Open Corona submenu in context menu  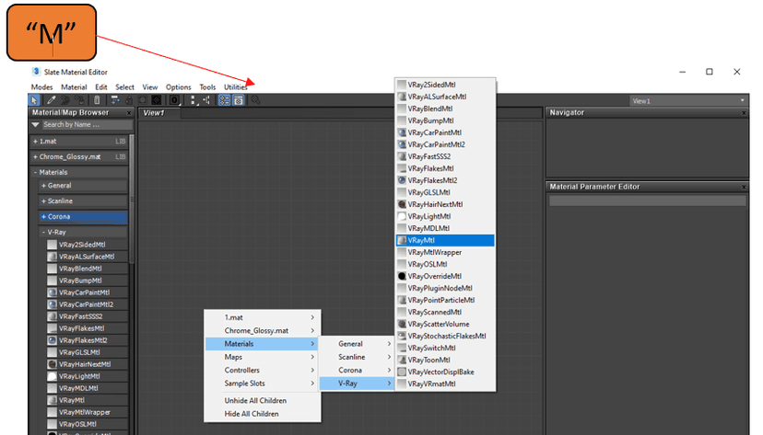coord(357,370)
